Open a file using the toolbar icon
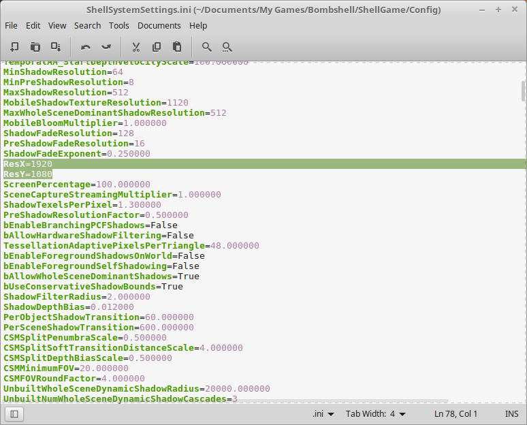 coord(35,47)
